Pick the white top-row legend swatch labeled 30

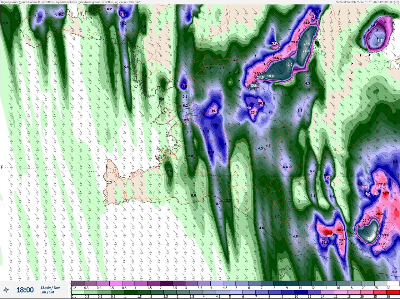pyautogui.click(x=393, y=283)
